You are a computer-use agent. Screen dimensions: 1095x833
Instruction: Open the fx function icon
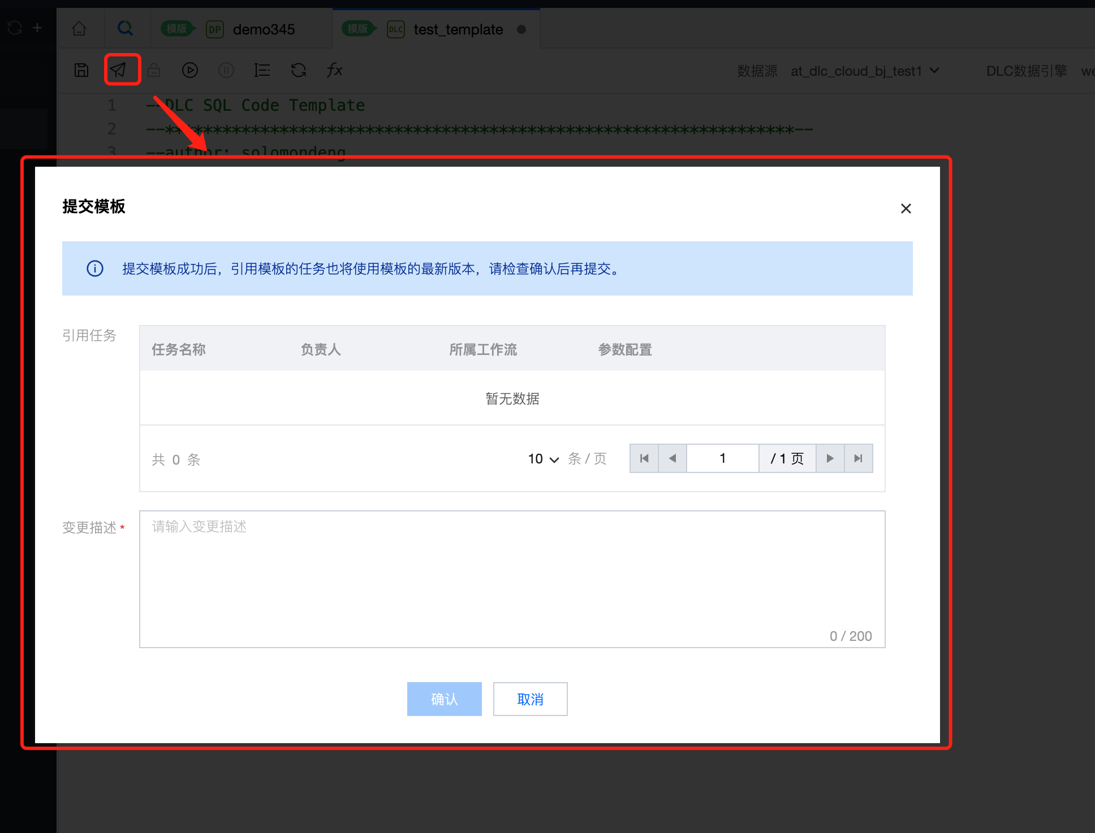click(x=334, y=70)
